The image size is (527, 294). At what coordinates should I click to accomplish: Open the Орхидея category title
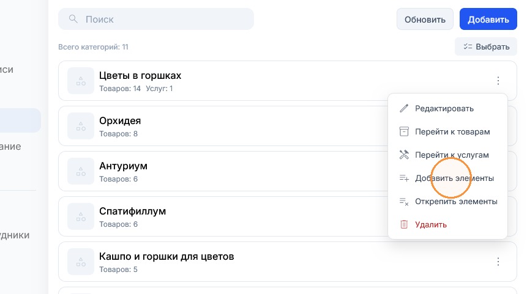[x=120, y=121]
